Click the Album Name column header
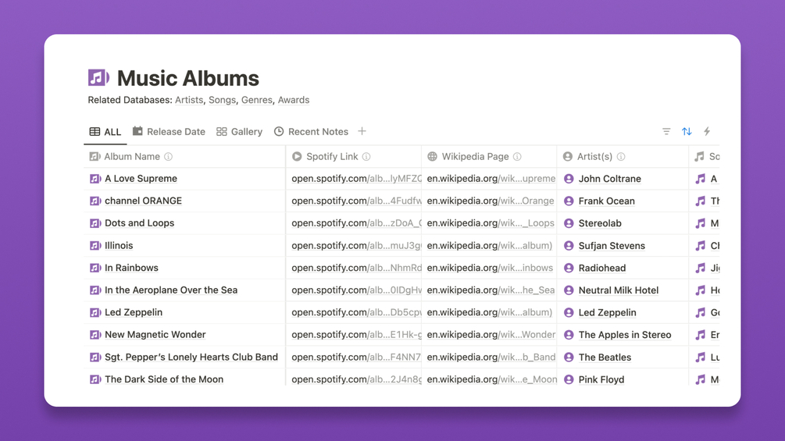 click(132, 157)
